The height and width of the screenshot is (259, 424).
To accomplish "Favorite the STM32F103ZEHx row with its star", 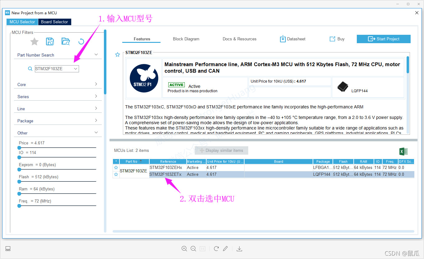I will [x=116, y=168].
